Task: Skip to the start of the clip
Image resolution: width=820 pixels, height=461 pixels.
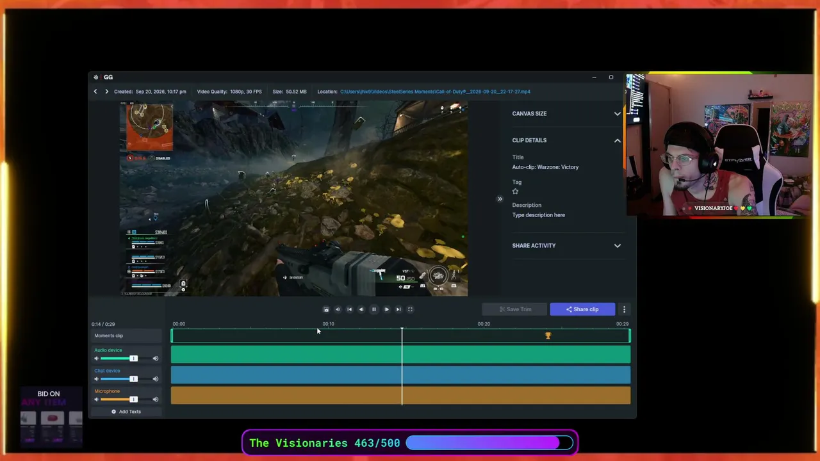Action: point(349,309)
